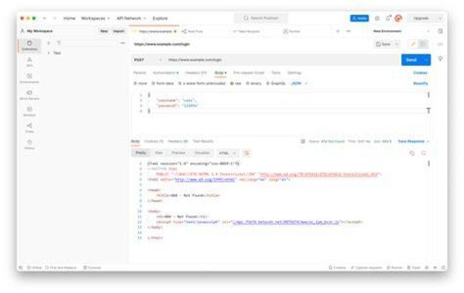Click the request URL input field
Viewport: 464px width, 293px height.
point(282,60)
